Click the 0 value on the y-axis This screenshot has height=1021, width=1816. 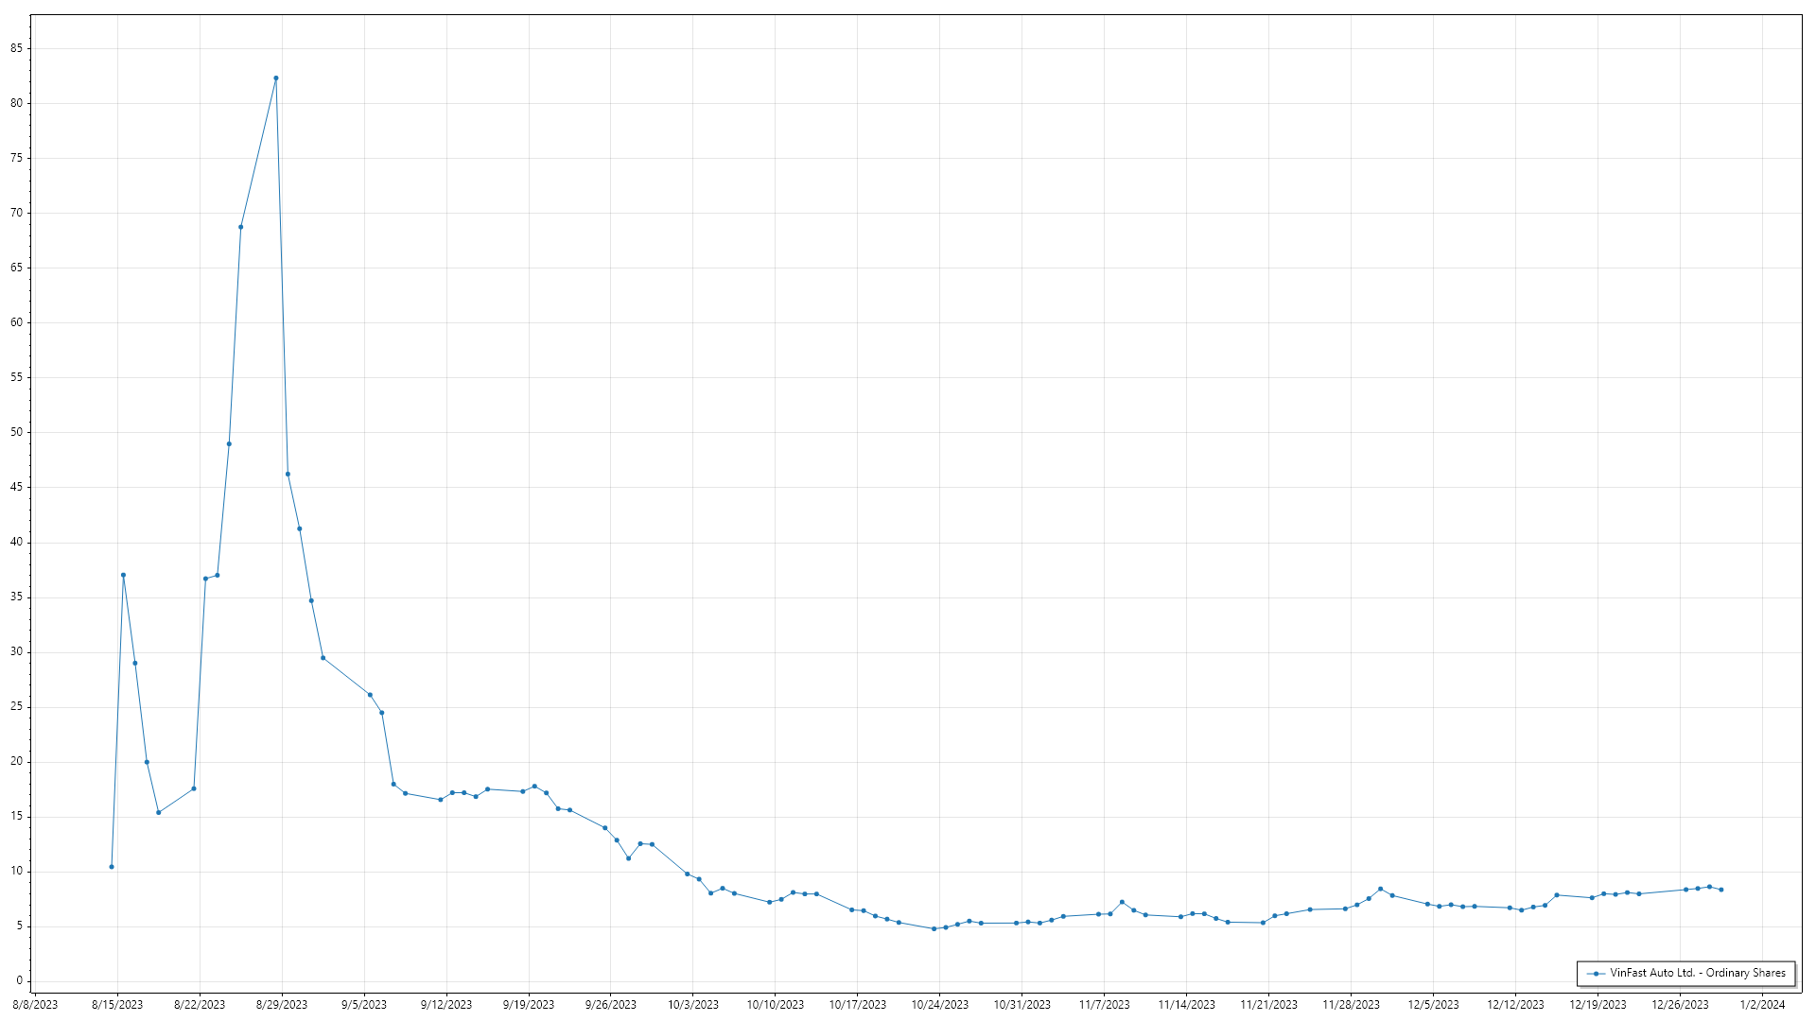point(19,981)
